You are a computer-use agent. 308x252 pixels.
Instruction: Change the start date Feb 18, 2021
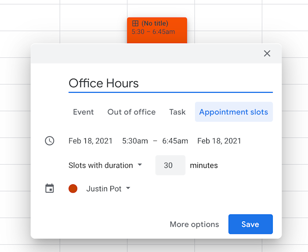click(90, 141)
